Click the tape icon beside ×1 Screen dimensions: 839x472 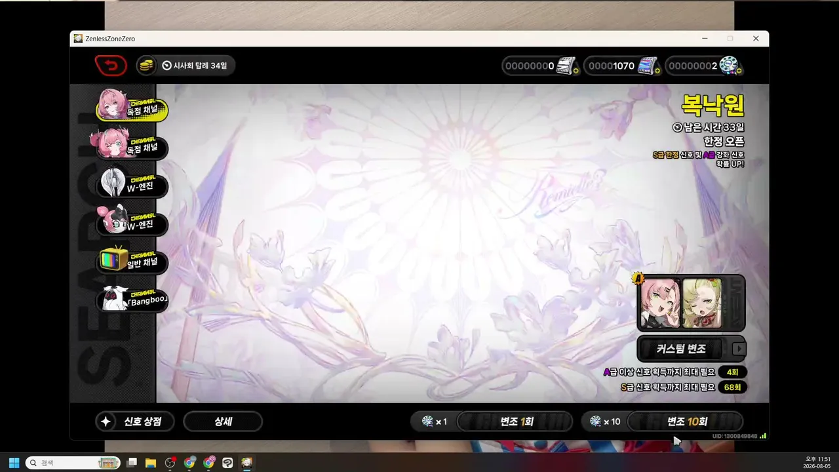[427, 422]
